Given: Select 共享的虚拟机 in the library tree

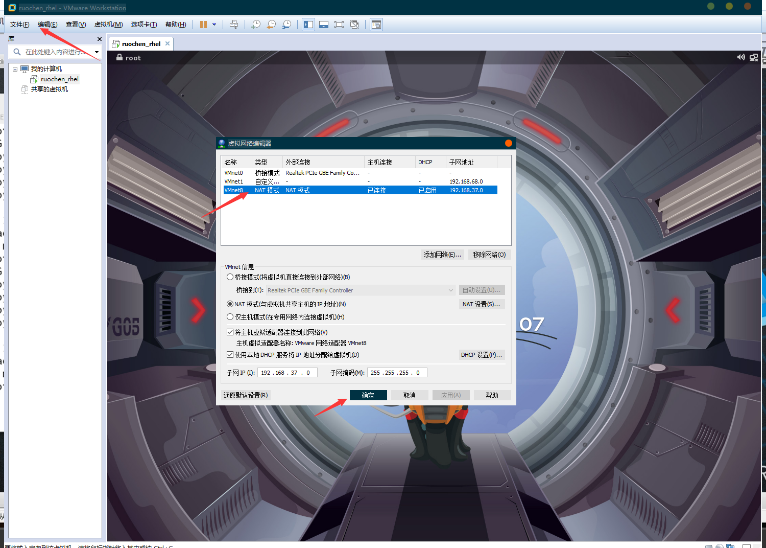Looking at the screenshot, I should (50, 89).
